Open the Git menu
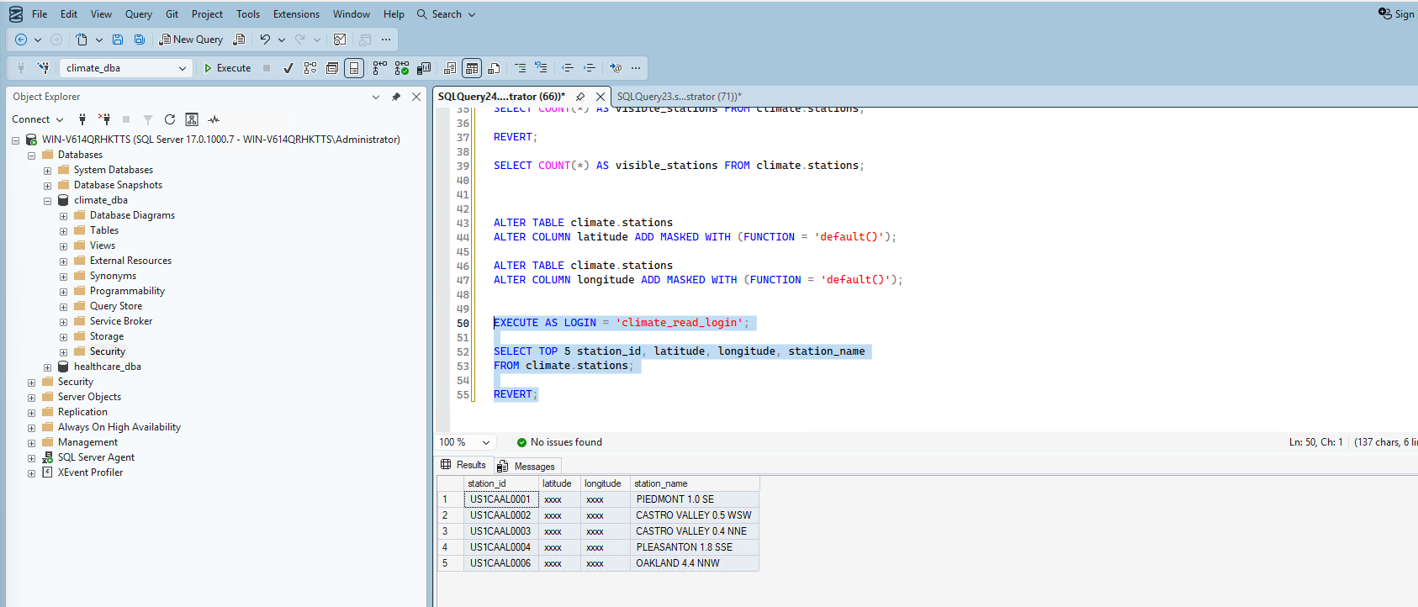This screenshot has height=607, width=1418. [x=172, y=14]
